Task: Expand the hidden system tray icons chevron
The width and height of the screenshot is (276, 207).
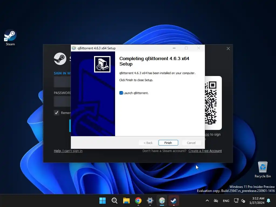Action: pos(207,201)
